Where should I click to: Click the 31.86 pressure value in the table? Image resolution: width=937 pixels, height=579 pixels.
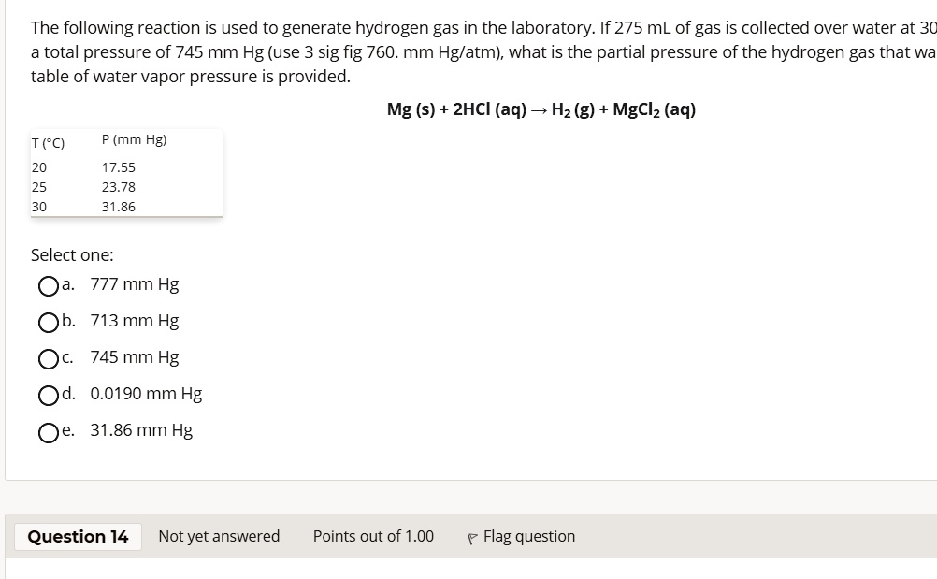click(119, 207)
